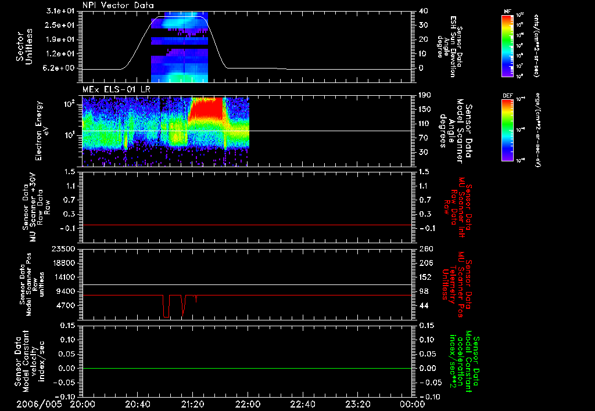
Task: Click the deep red dip in scanner position trace
Action: tap(166, 307)
